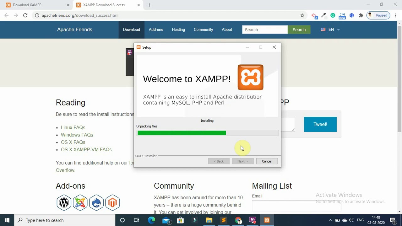Screen dimensions: 402x226
Task: Open volume control in system tray
Action: pos(351,220)
